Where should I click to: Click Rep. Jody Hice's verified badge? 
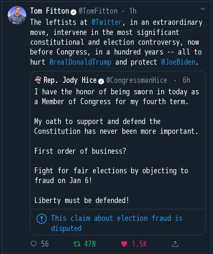tap(101, 81)
